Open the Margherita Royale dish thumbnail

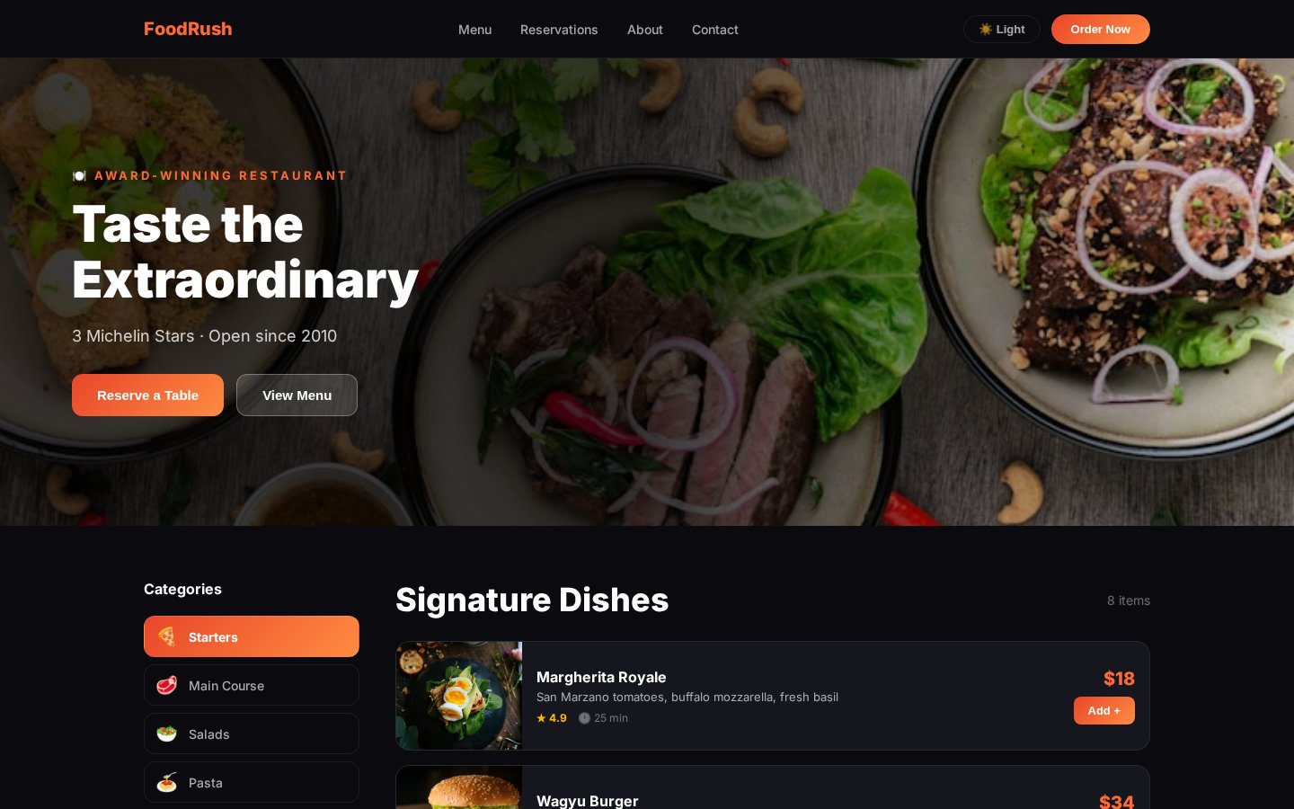(x=459, y=696)
